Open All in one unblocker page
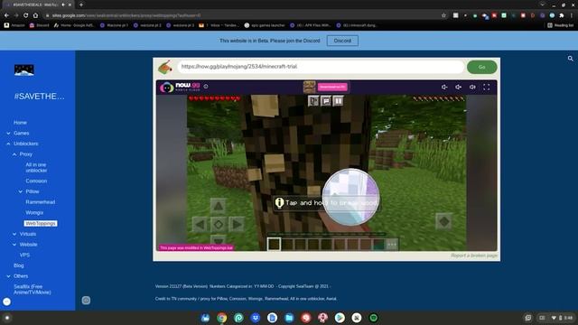 [x=36, y=168]
